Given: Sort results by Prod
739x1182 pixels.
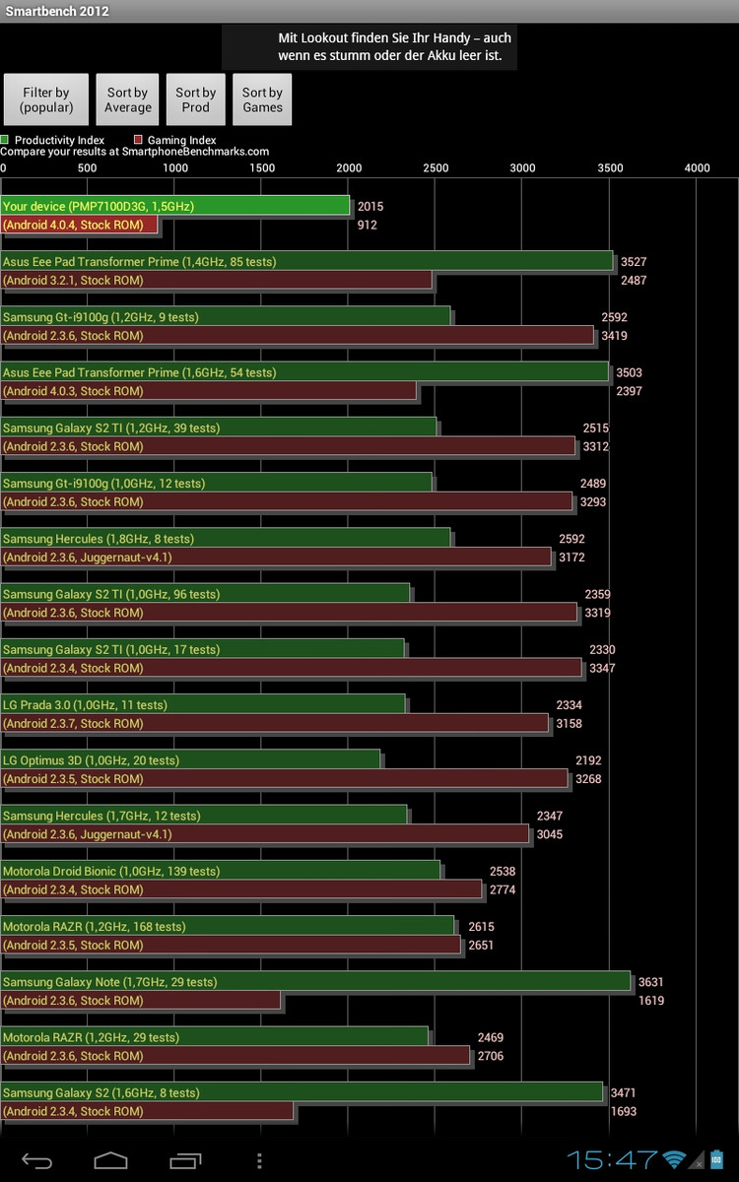Looking at the screenshot, I should point(196,99).
